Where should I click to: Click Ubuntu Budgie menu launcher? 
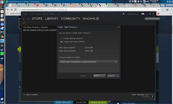(2, 2)
